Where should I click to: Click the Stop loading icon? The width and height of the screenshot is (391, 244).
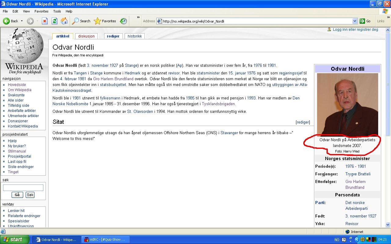pos(45,21)
